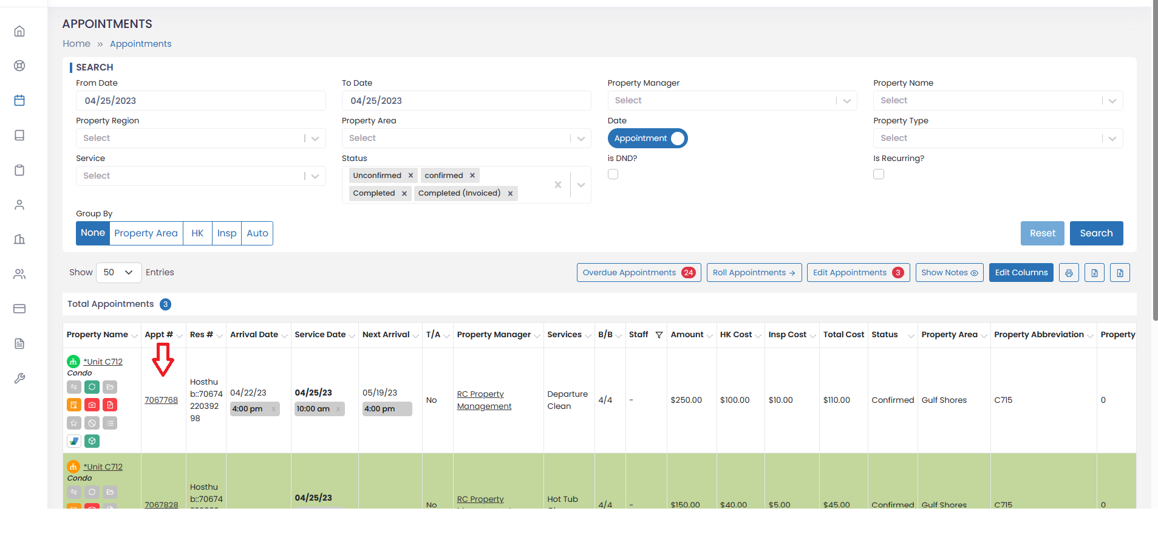Open the Property Manager dropdown

[x=732, y=101]
